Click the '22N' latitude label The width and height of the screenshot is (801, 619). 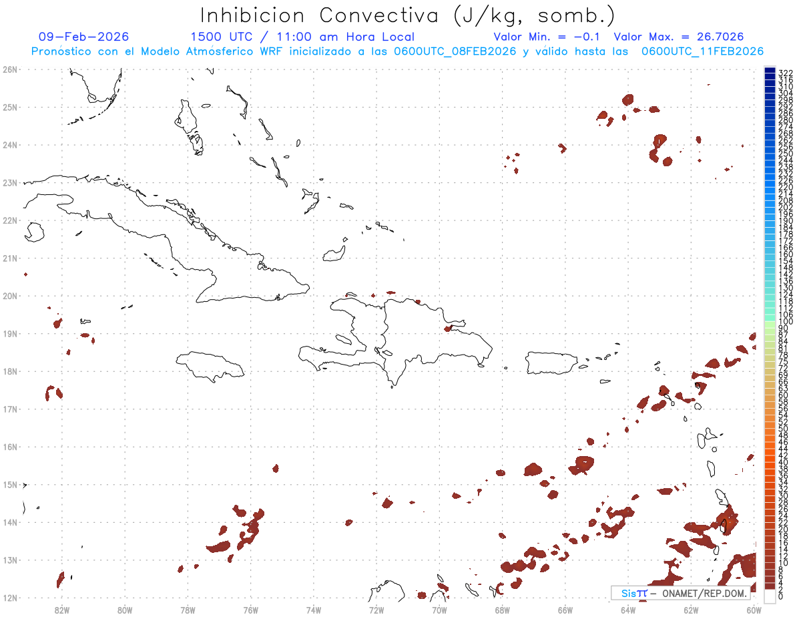(10, 220)
